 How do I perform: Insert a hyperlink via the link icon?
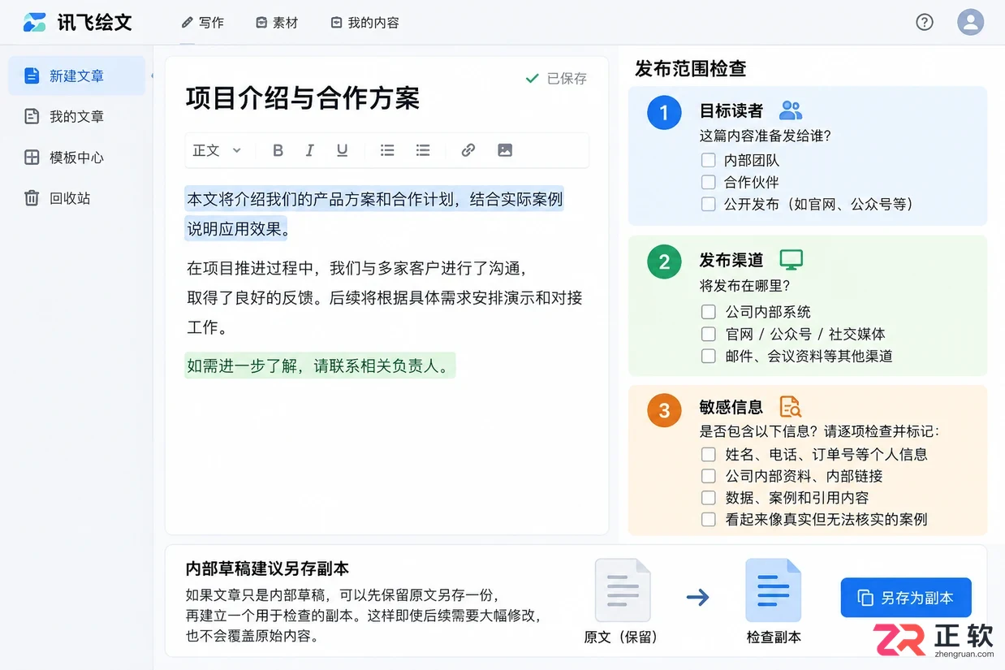click(x=468, y=150)
